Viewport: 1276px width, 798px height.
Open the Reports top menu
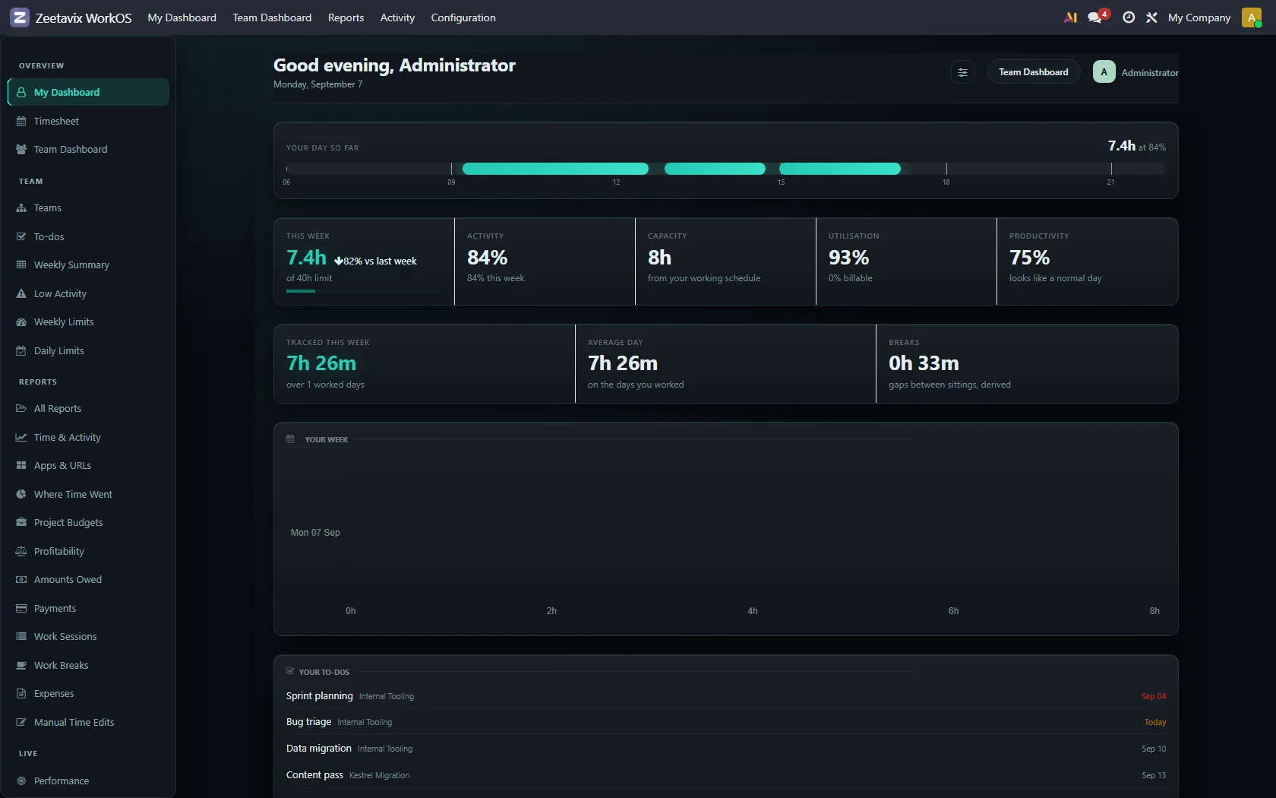point(346,17)
